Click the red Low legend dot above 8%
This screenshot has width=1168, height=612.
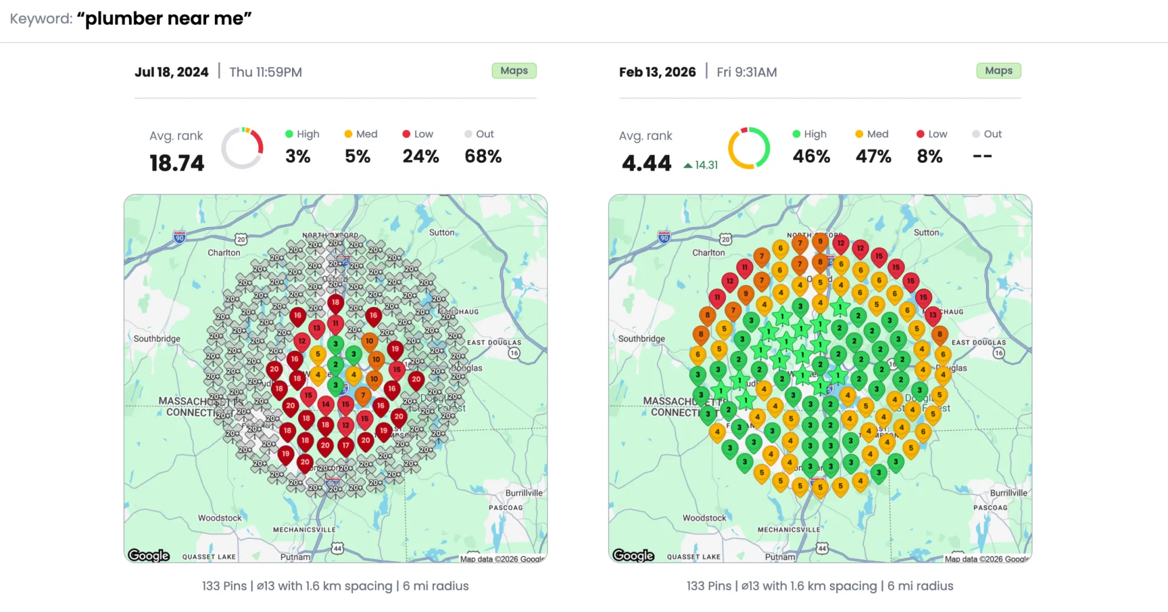(920, 134)
